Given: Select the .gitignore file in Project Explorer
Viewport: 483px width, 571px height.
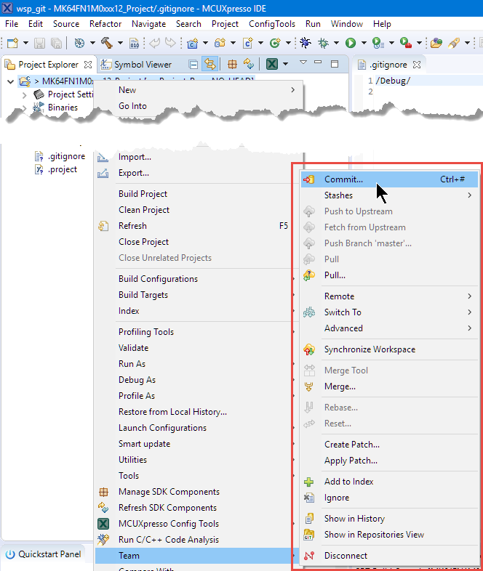Looking at the screenshot, I should tap(66, 156).
